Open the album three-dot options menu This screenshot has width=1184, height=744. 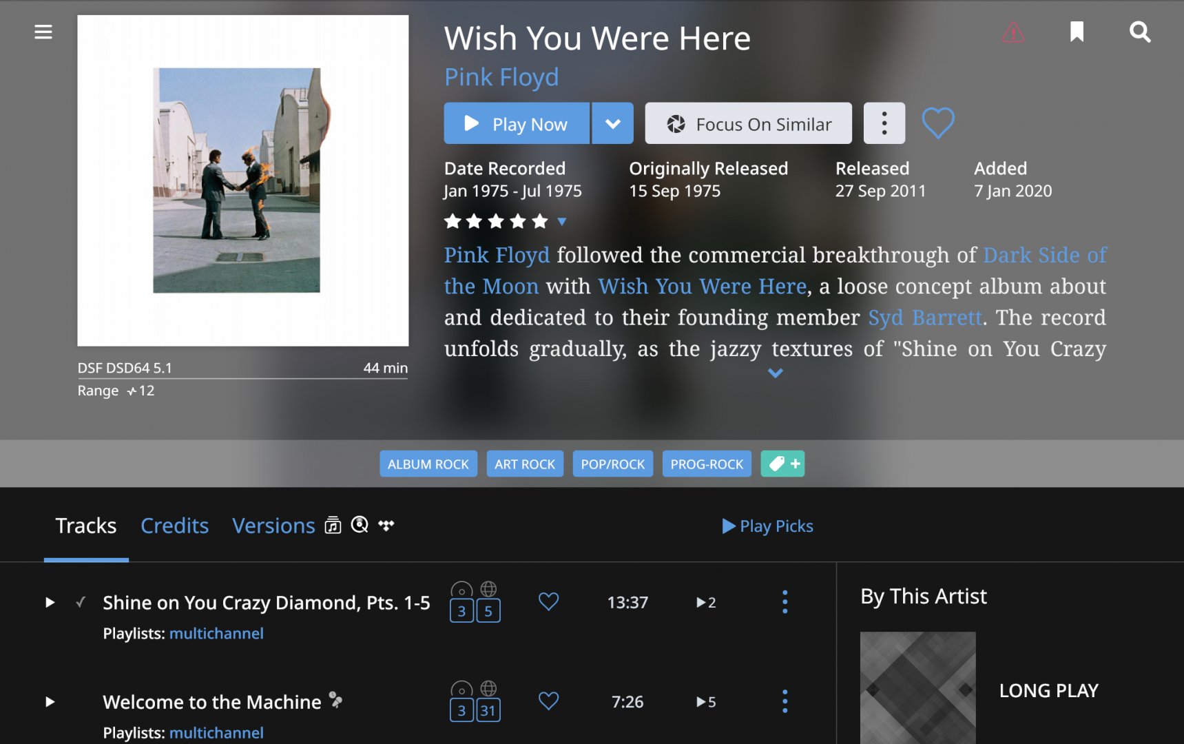[x=884, y=123]
